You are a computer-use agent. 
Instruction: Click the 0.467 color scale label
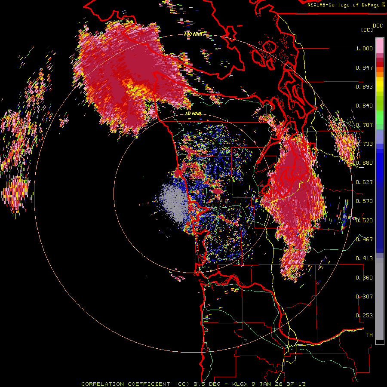364,240
